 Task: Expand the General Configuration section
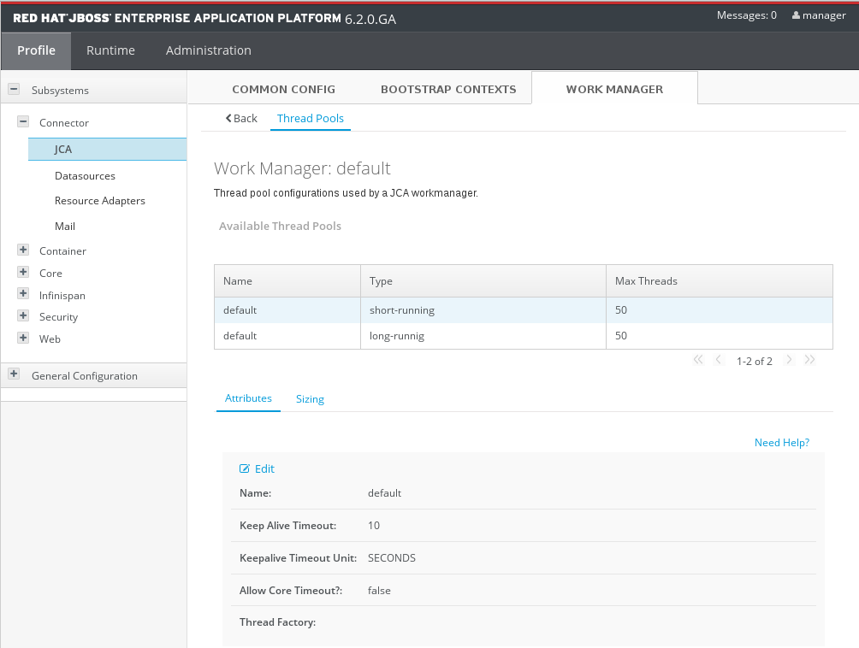point(14,374)
